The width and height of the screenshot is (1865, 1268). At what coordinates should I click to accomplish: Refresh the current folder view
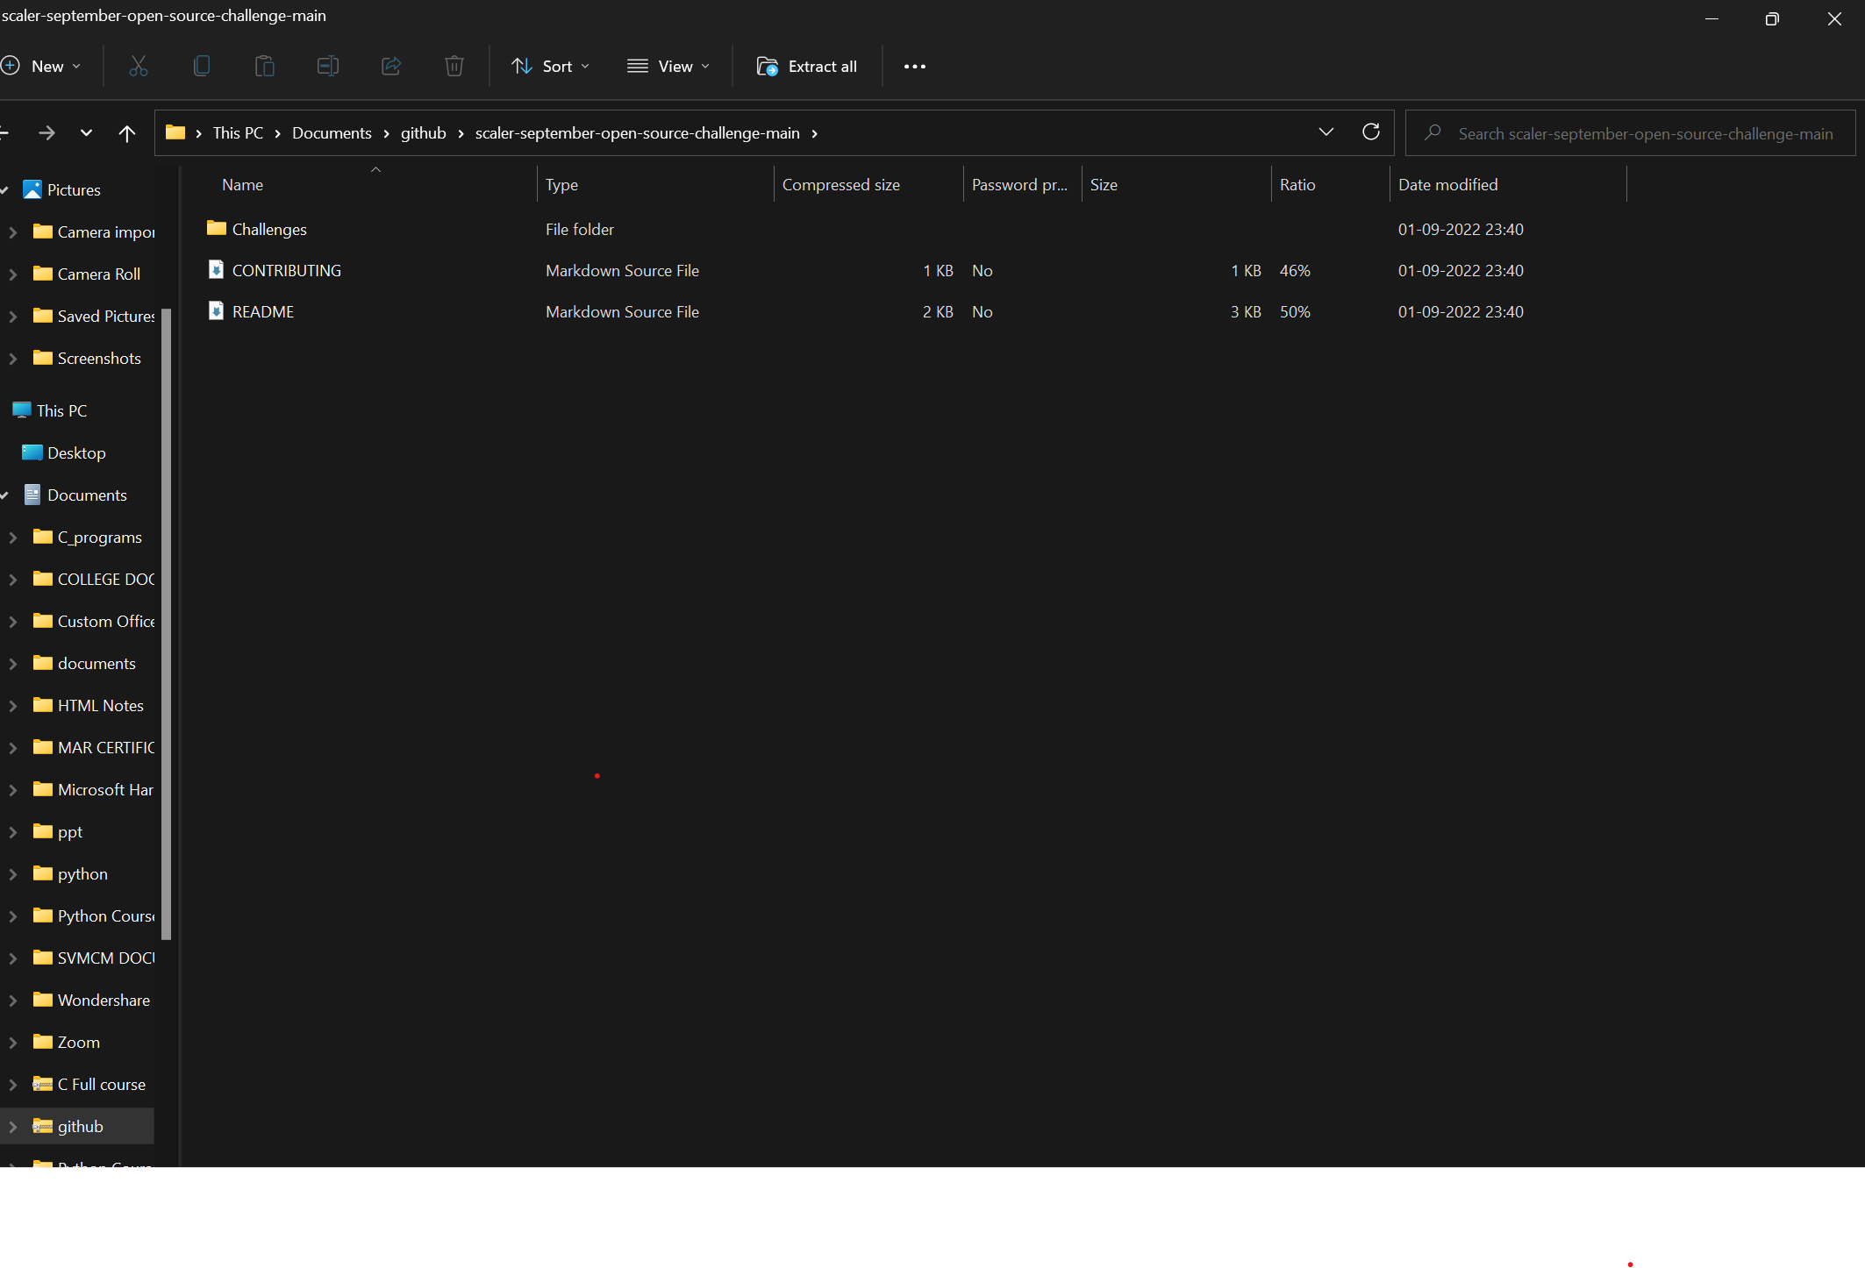(1371, 132)
